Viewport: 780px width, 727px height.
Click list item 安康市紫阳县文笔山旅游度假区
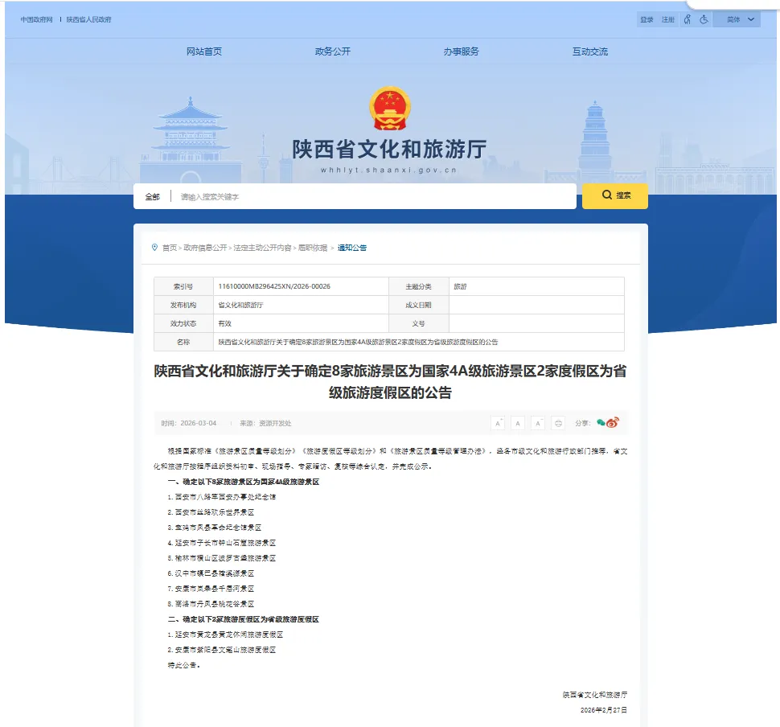click(x=222, y=650)
